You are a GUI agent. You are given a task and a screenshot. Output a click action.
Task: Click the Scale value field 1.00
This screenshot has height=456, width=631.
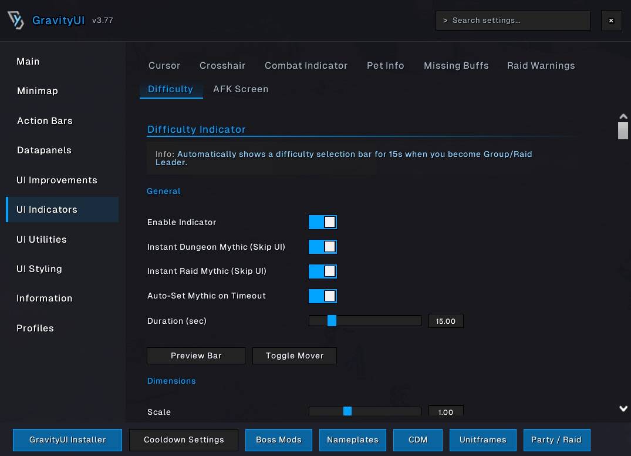click(446, 411)
